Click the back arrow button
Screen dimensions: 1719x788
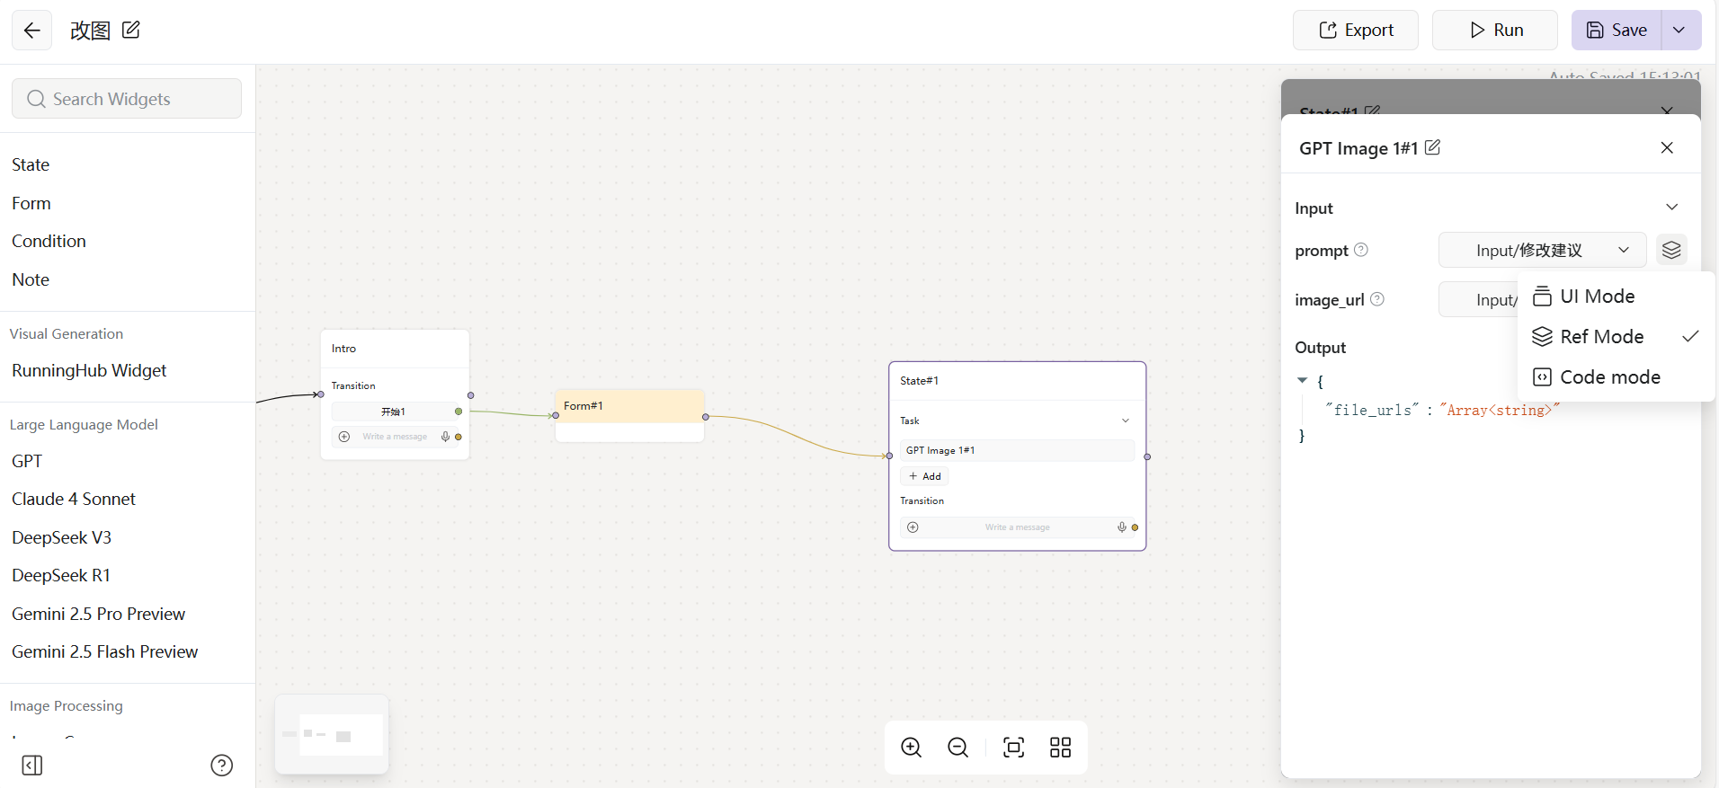(31, 31)
